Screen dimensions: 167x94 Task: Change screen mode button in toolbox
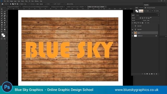pos(5,39)
